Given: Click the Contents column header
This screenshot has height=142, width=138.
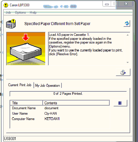Looking at the screenshot, I should point(76,103).
